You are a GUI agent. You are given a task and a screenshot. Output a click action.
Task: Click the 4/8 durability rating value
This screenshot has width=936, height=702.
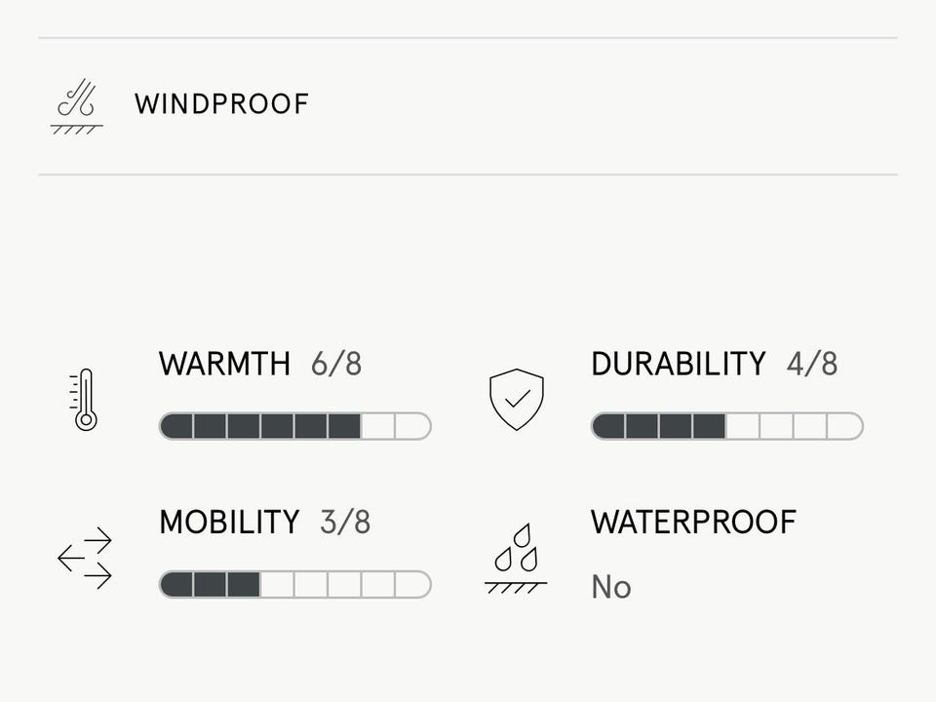coord(812,364)
